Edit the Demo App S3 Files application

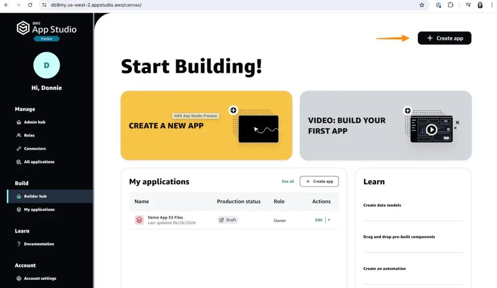tap(318, 220)
